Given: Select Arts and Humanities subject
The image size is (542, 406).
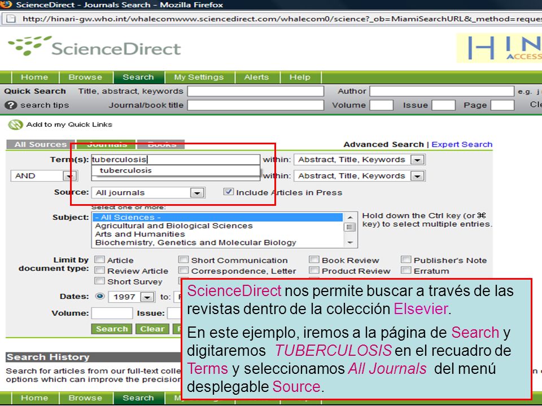Looking at the screenshot, I should (218, 234).
